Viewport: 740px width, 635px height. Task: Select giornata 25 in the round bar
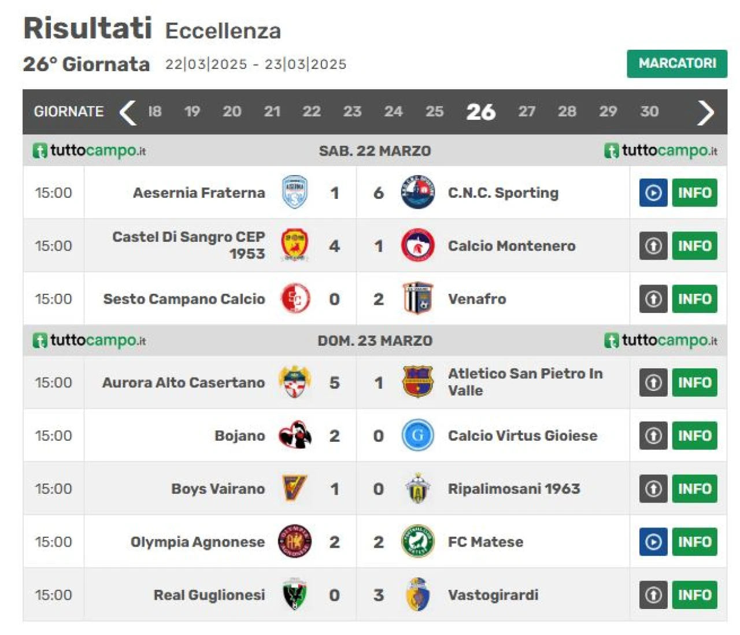tap(434, 112)
